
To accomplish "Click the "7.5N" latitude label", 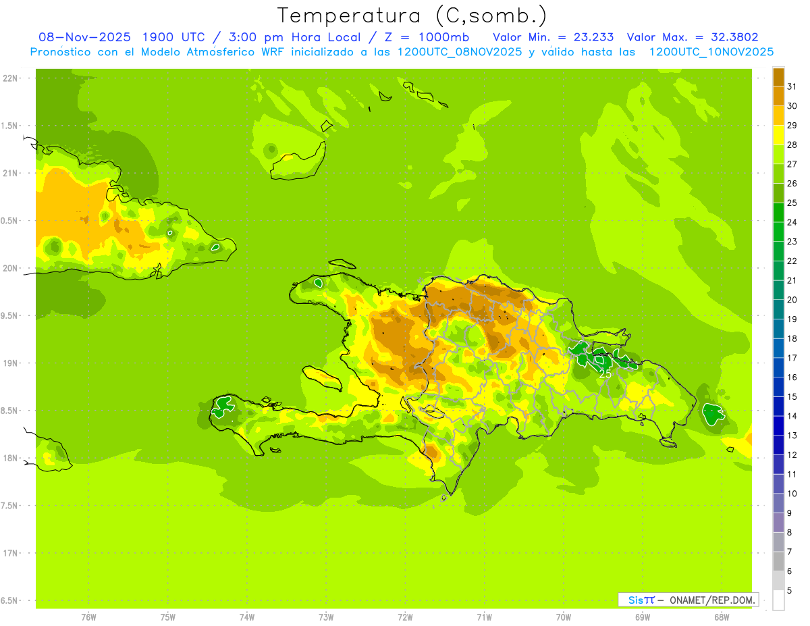I will coord(9,506).
